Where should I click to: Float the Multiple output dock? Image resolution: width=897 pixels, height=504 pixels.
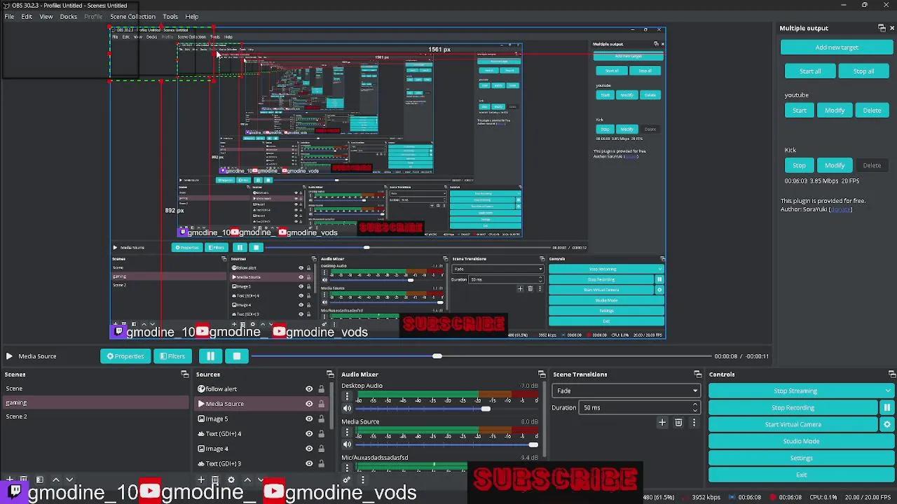tap(882, 28)
